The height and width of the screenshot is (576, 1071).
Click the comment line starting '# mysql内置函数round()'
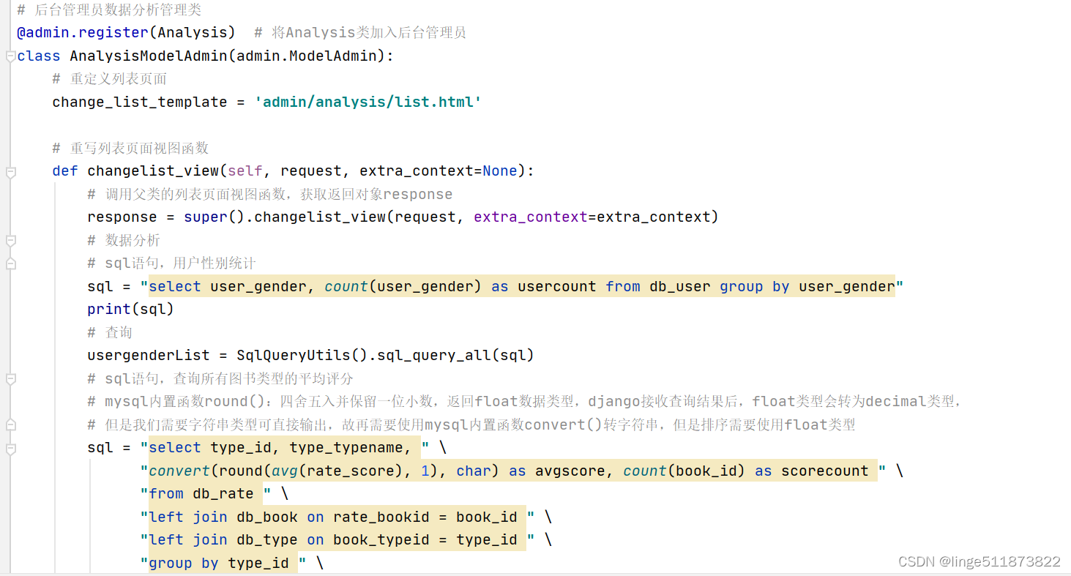[x=524, y=402]
